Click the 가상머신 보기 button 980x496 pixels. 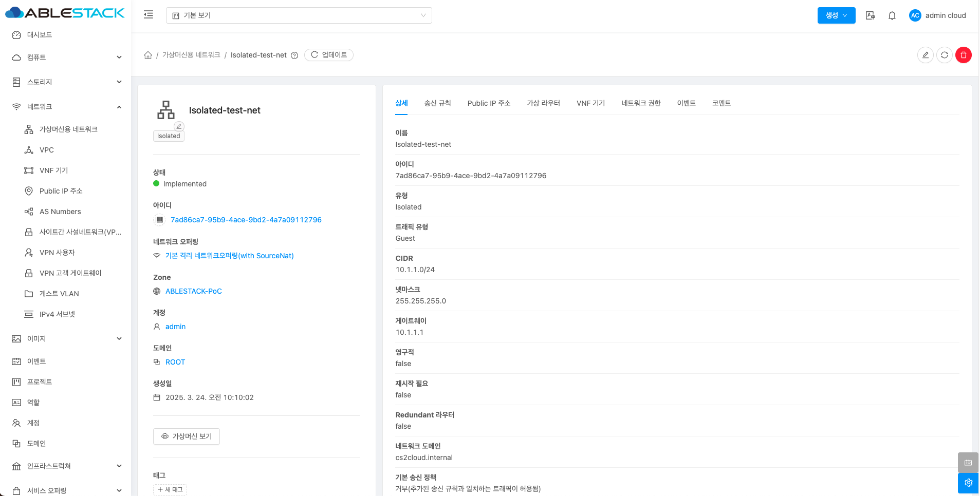[187, 436]
